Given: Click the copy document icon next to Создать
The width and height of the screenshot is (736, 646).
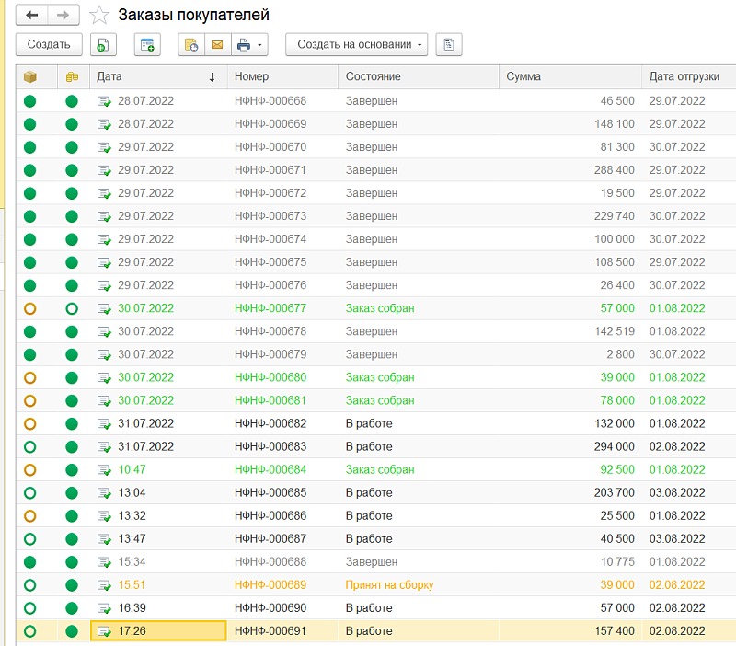Looking at the screenshot, I should 104,44.
